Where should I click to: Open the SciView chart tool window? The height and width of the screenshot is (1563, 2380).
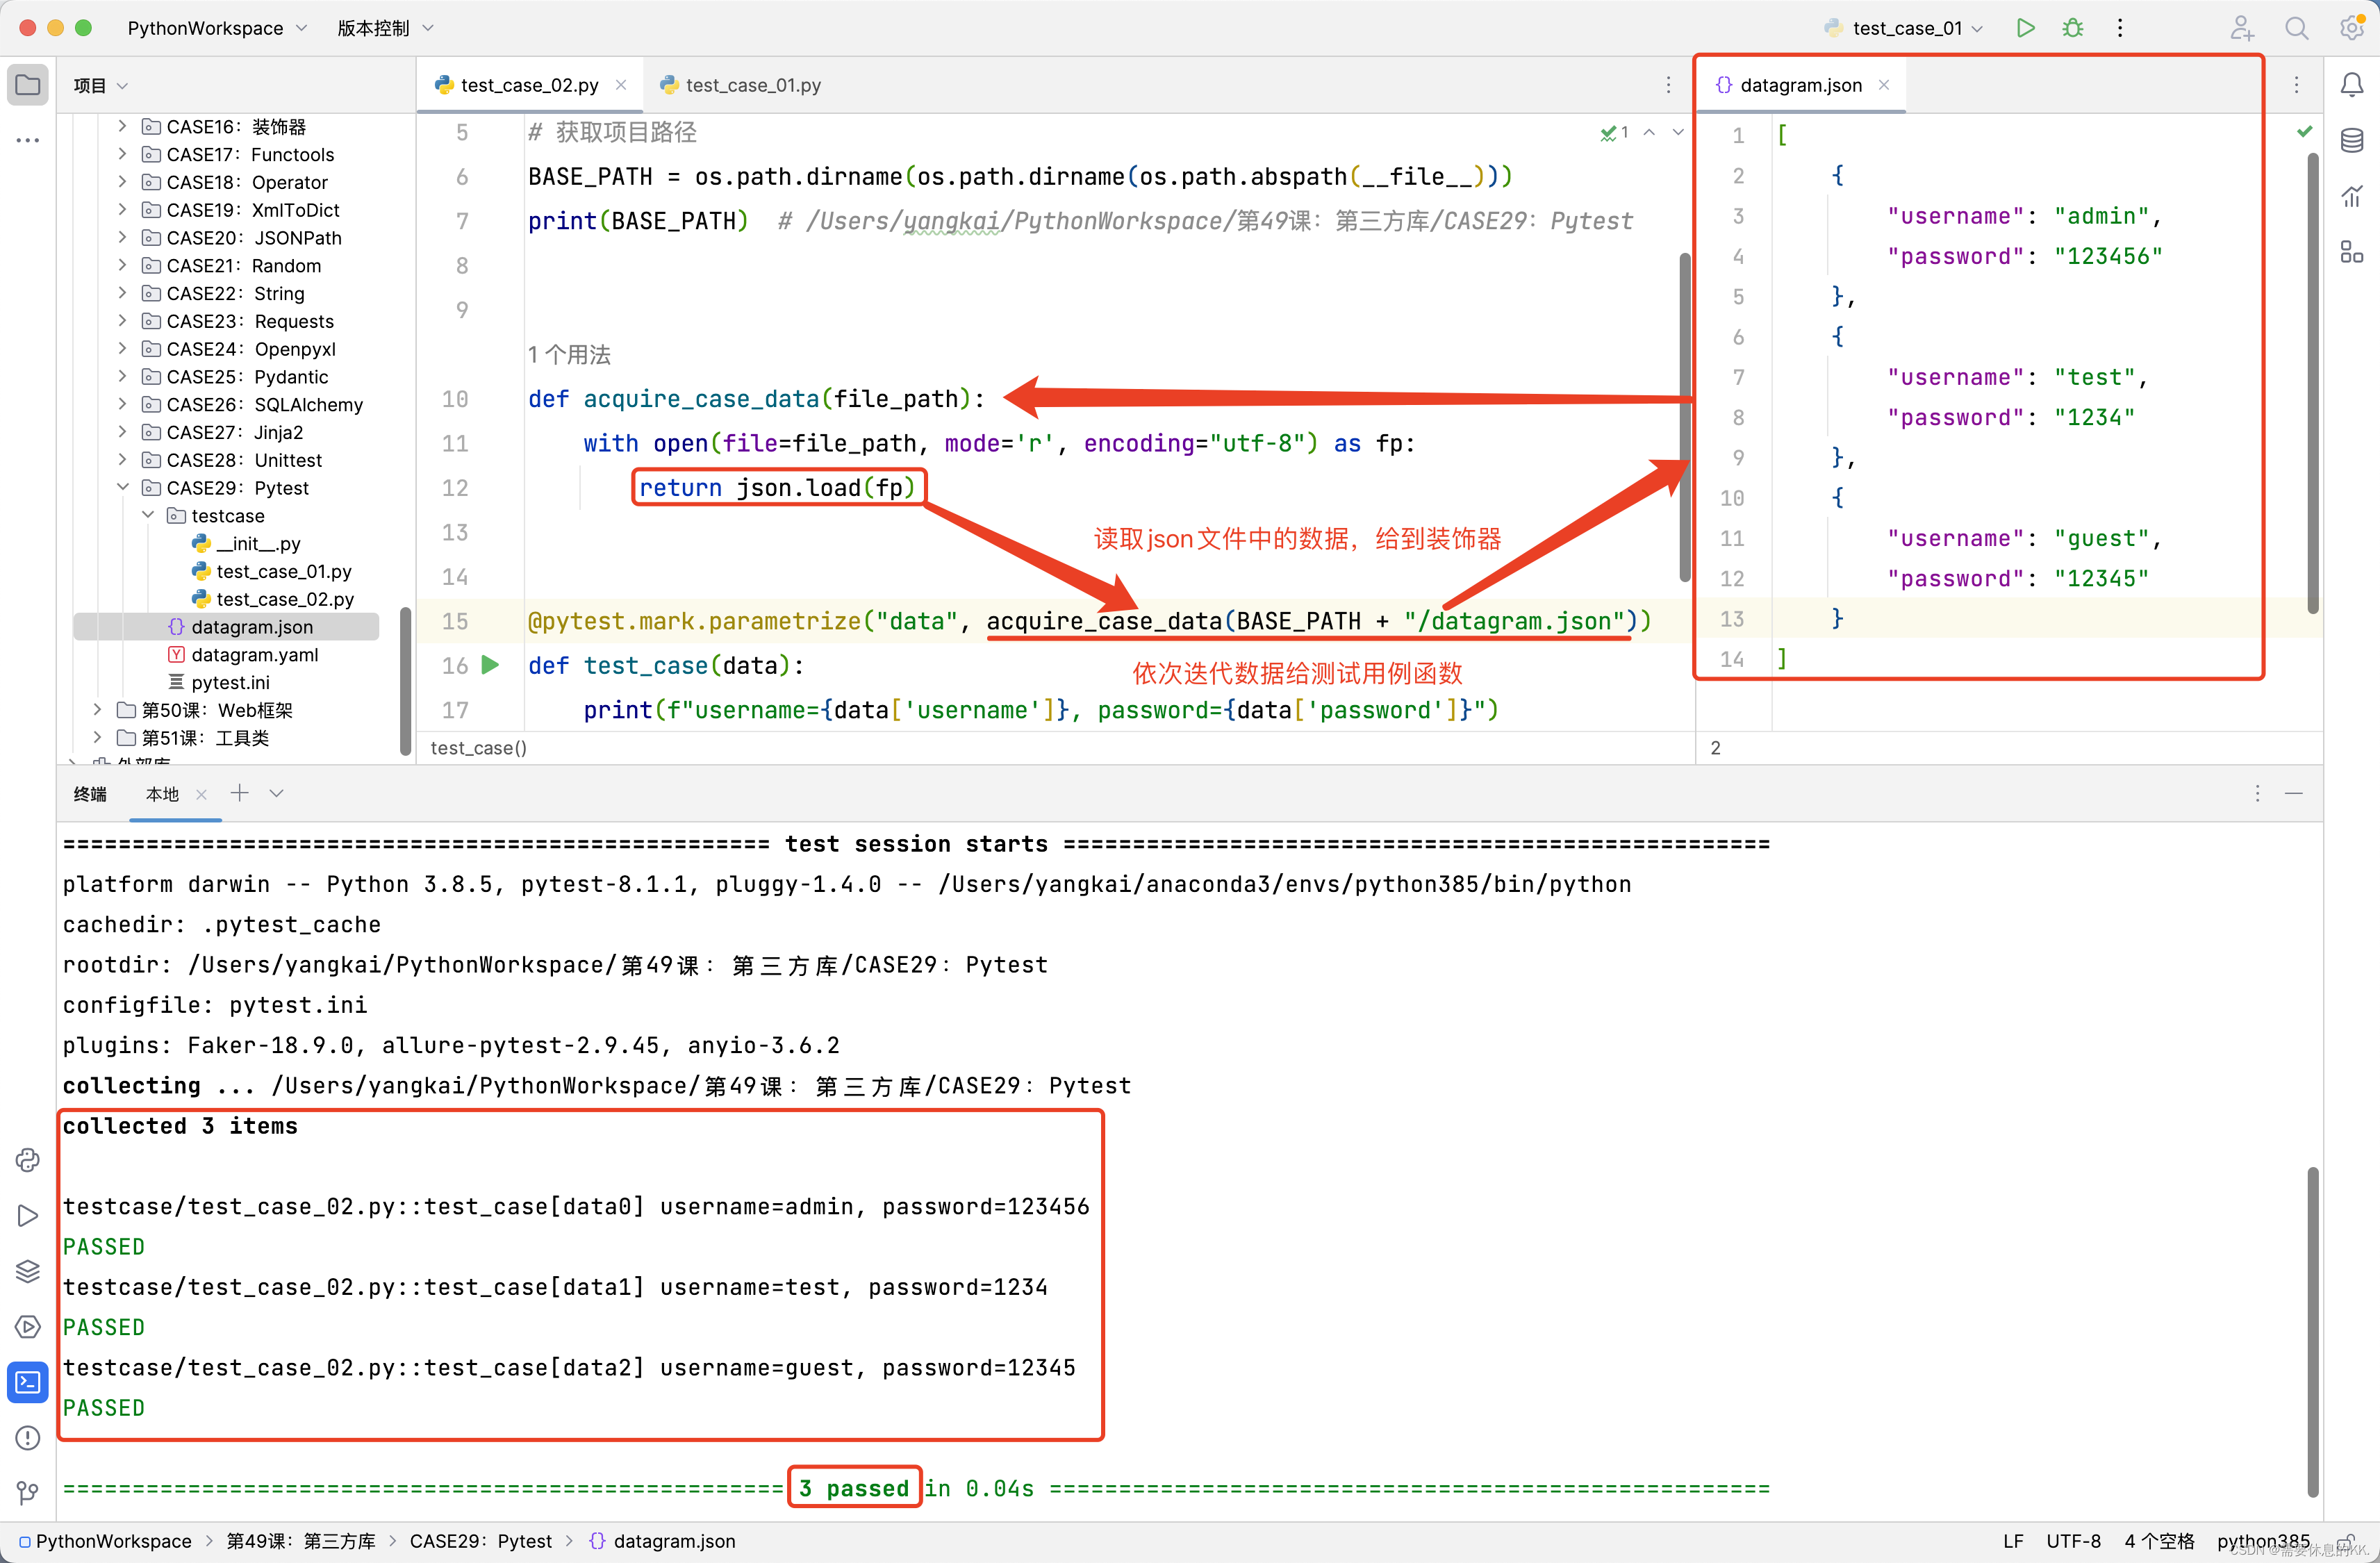[2352, 196]
